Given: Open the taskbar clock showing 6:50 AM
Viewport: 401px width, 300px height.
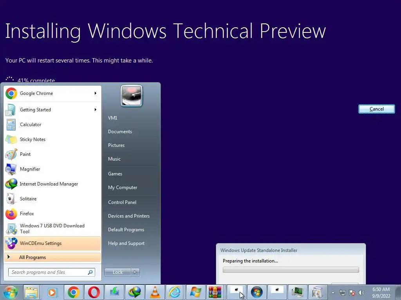Looking at the screenshot, I should (x=381, y=293).
